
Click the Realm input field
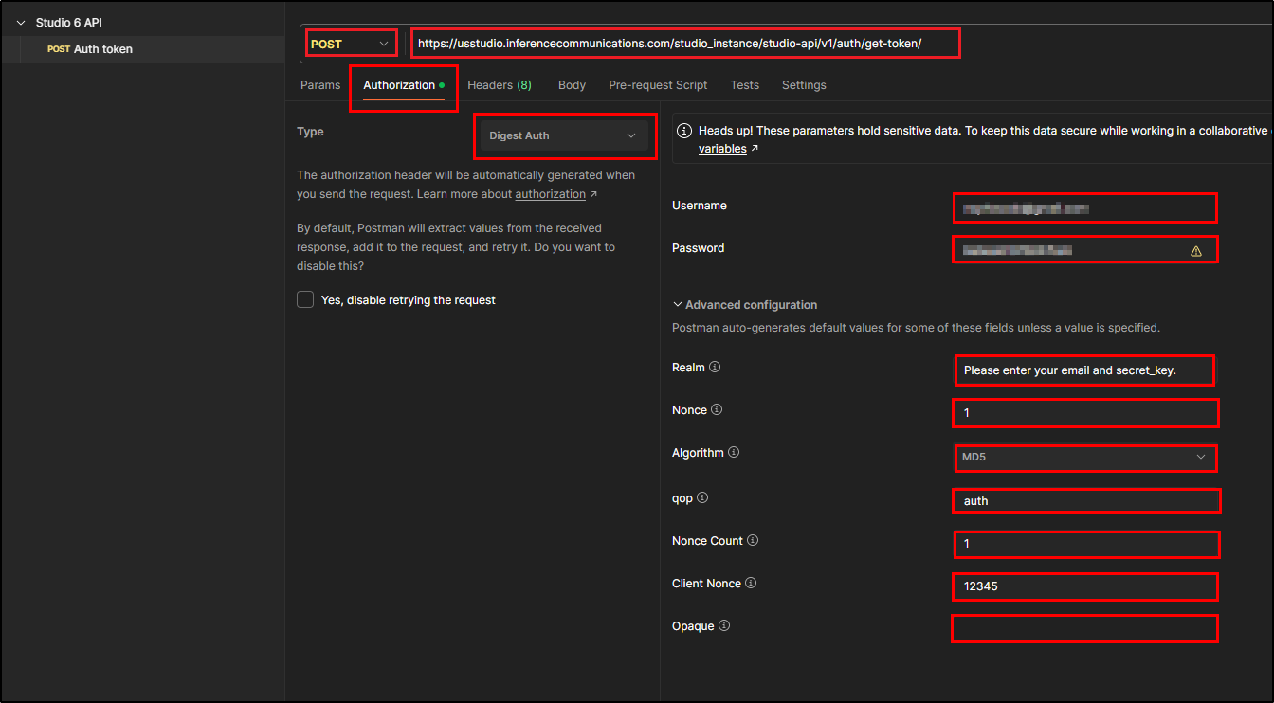coord(1084,370)
